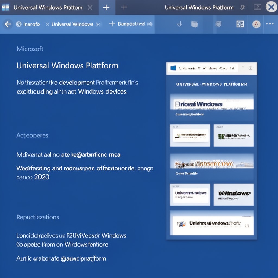This screenshot has width=278, height=278.
Task: Click the colorful icon in the bottom preview card
Action: point(181,224)
